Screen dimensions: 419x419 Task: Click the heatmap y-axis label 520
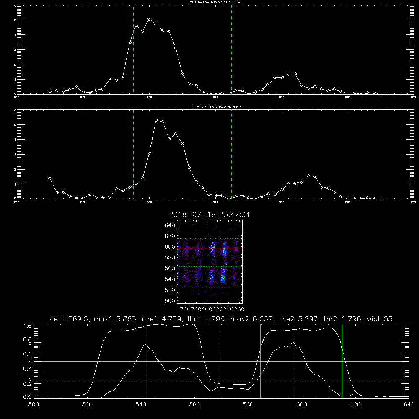point(170,290)
